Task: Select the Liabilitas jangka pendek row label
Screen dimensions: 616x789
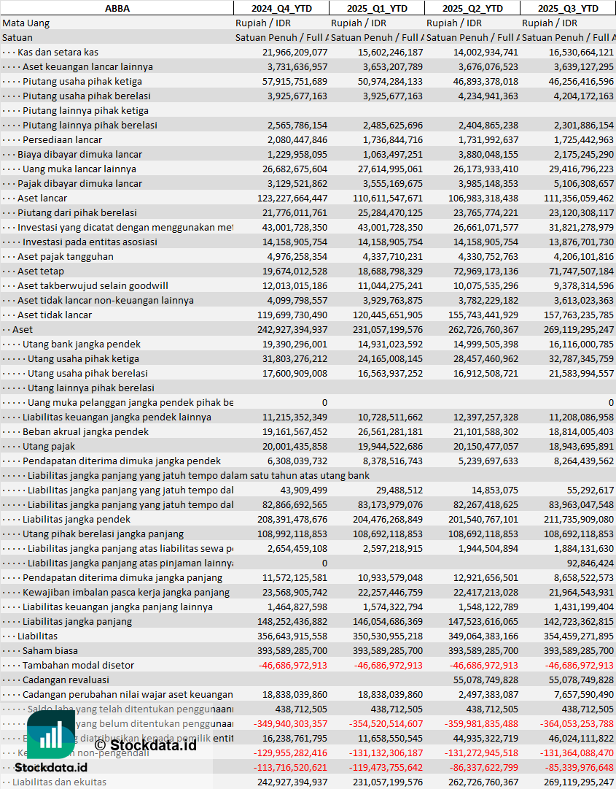Action: pos(77,519)
